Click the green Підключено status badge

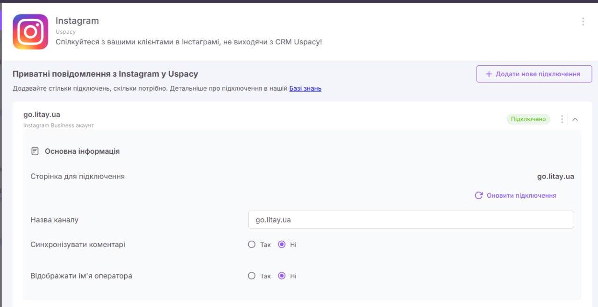pyautogui.click(x=528, y=119)
